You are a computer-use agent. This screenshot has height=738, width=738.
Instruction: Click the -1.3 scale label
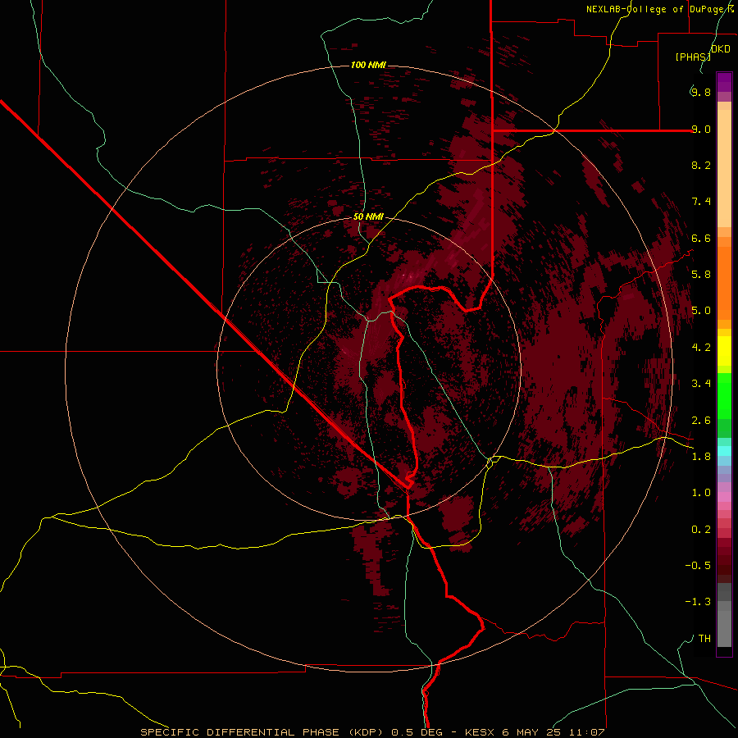click(x=698, y=602)
